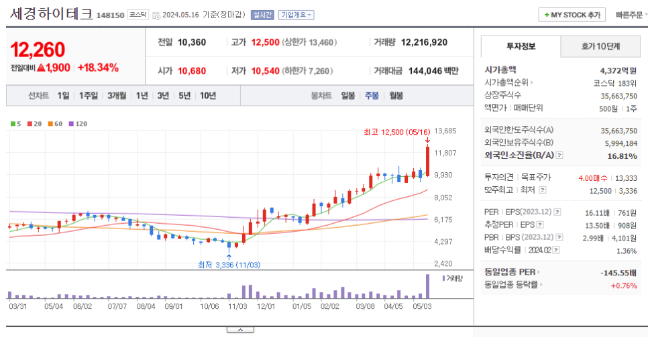Viewport: 648px width, 337px height.
Task: Click the +18.34% change rate
Action: [99, 68]
